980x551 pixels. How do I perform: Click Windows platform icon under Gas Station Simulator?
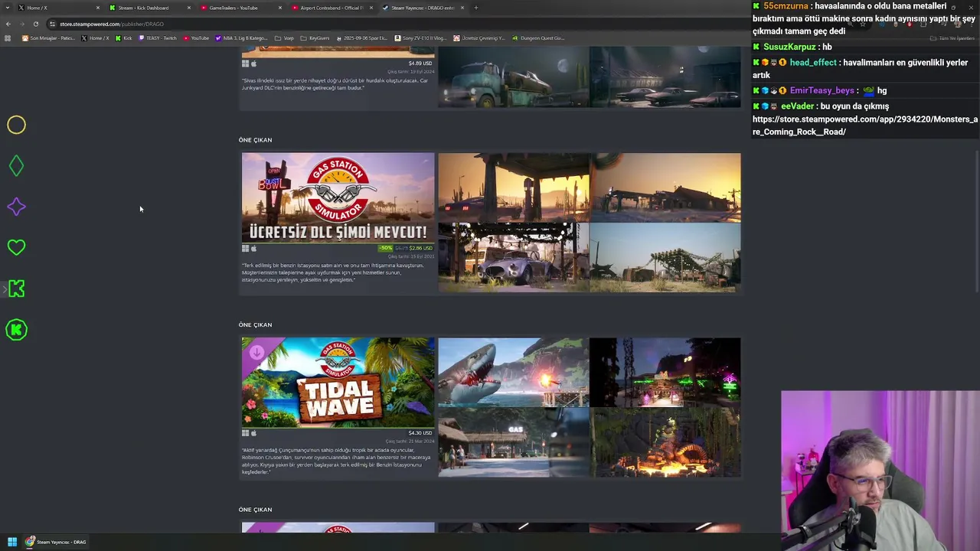pos(245,248)
